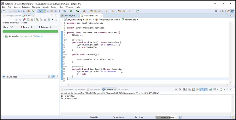
Task: Click the JUnit view menu three-dots icon
Action: tap(56, 20)
